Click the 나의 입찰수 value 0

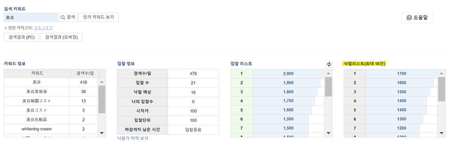click(x=193, y=102)
